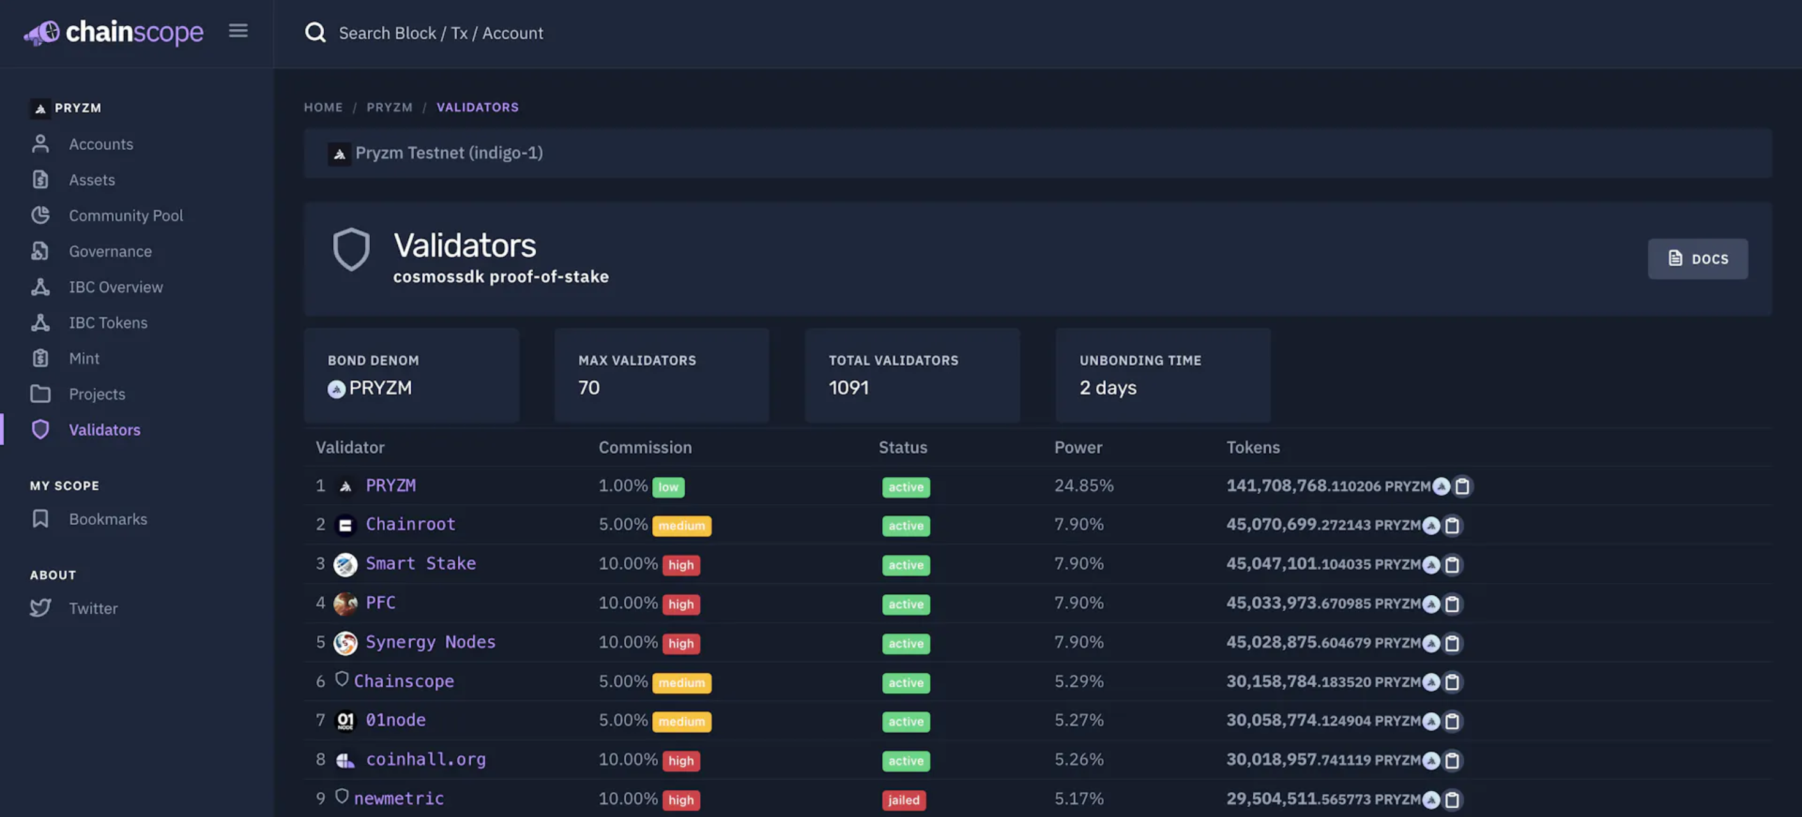The height and width of the screenshot is (817, 1802).
Task: Click the Max Validators 70 card
Action: click(x=662, y=375)
